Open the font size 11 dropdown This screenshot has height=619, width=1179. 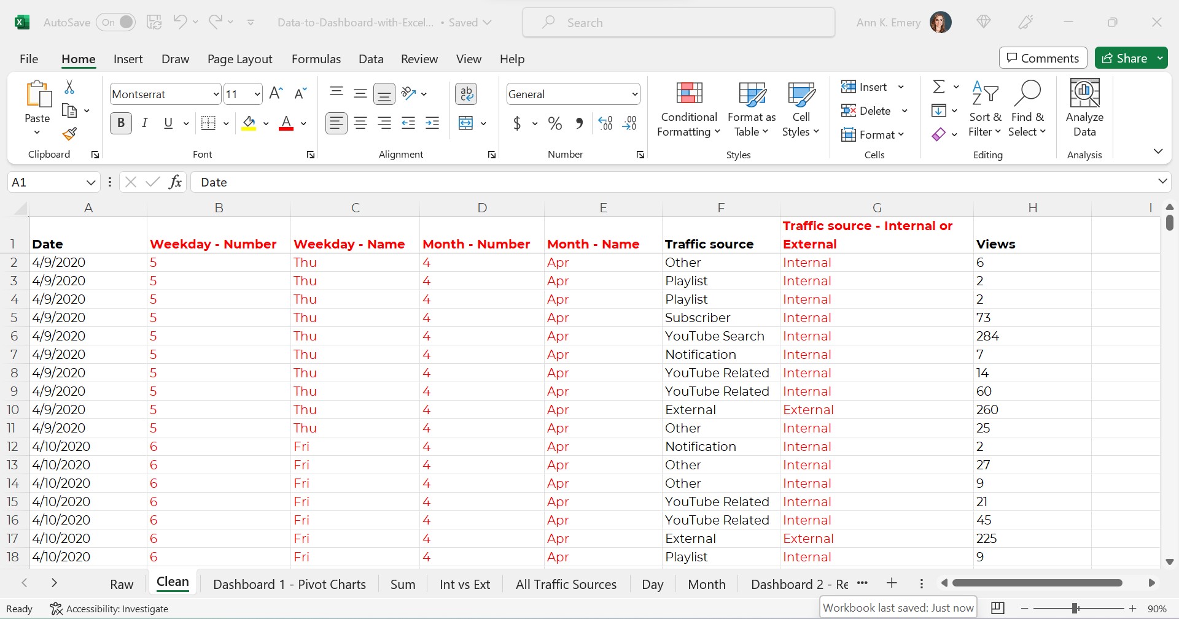pyautogui.click(x=257, y=94)
